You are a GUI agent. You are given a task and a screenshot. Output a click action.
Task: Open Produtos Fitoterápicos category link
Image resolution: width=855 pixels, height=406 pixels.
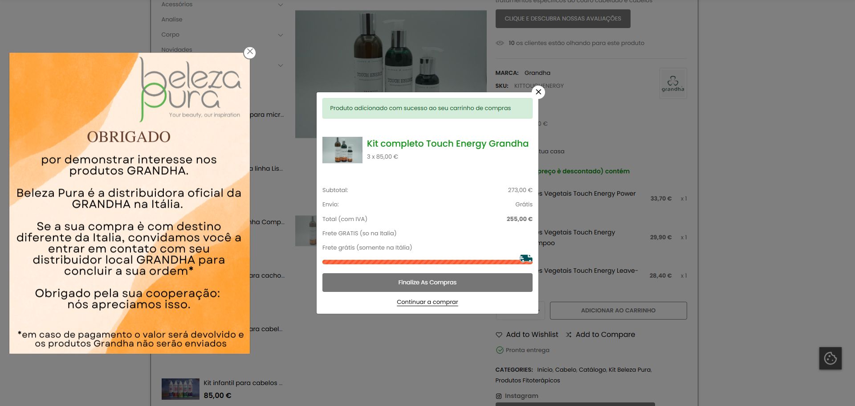[528, 381]
